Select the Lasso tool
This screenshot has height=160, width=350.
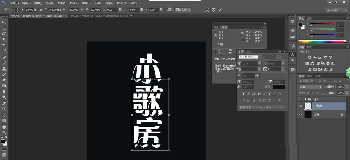pos(4,34)
